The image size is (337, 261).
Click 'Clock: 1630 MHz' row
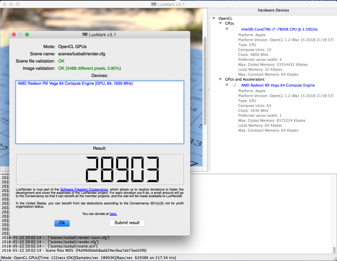pyautogui.click(x=253, y=110)
